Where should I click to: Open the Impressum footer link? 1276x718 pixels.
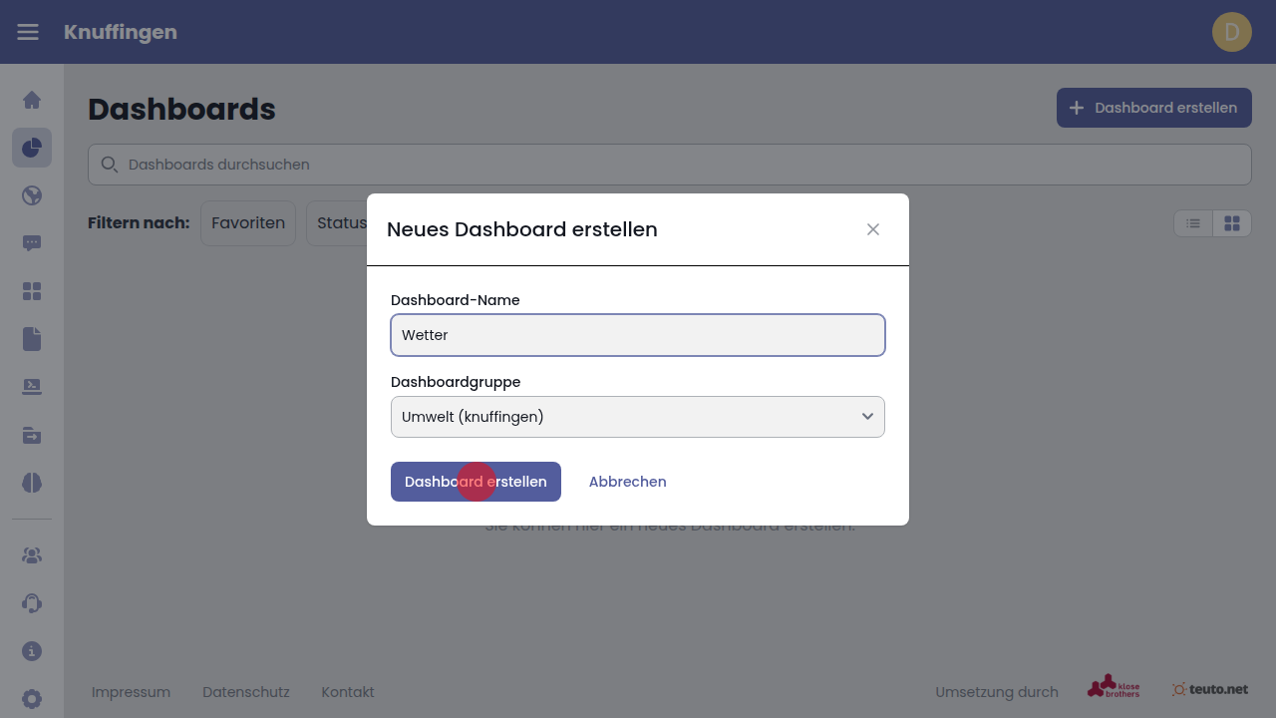point(131,692)
